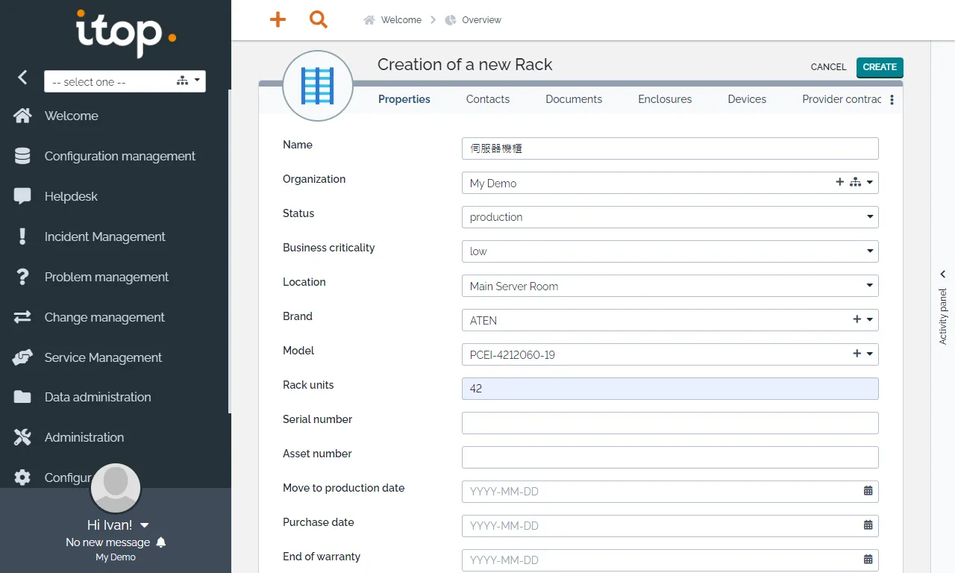955x573 pixels.
Task: Open calendar for End of warranty
Action: [x=868, y=560]
